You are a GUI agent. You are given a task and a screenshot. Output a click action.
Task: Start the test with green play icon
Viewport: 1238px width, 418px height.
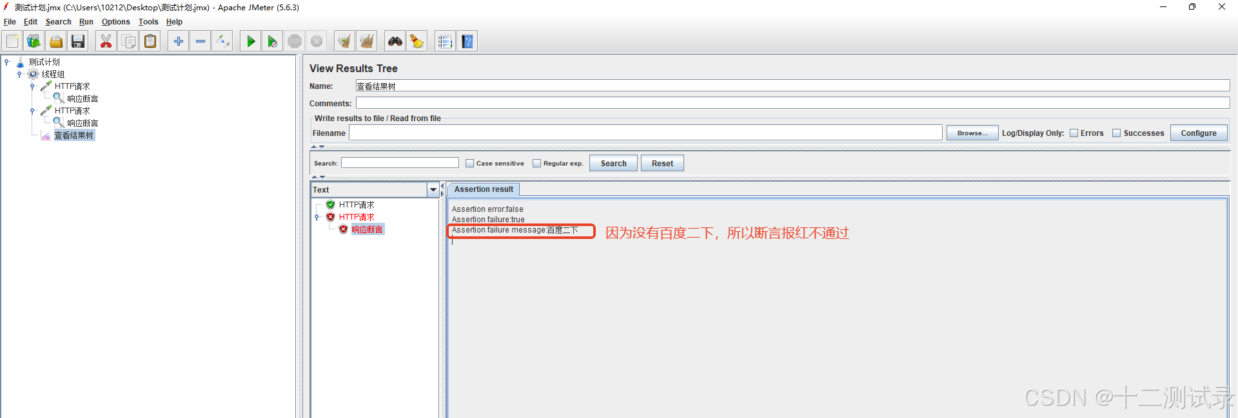tap(251, 41)
